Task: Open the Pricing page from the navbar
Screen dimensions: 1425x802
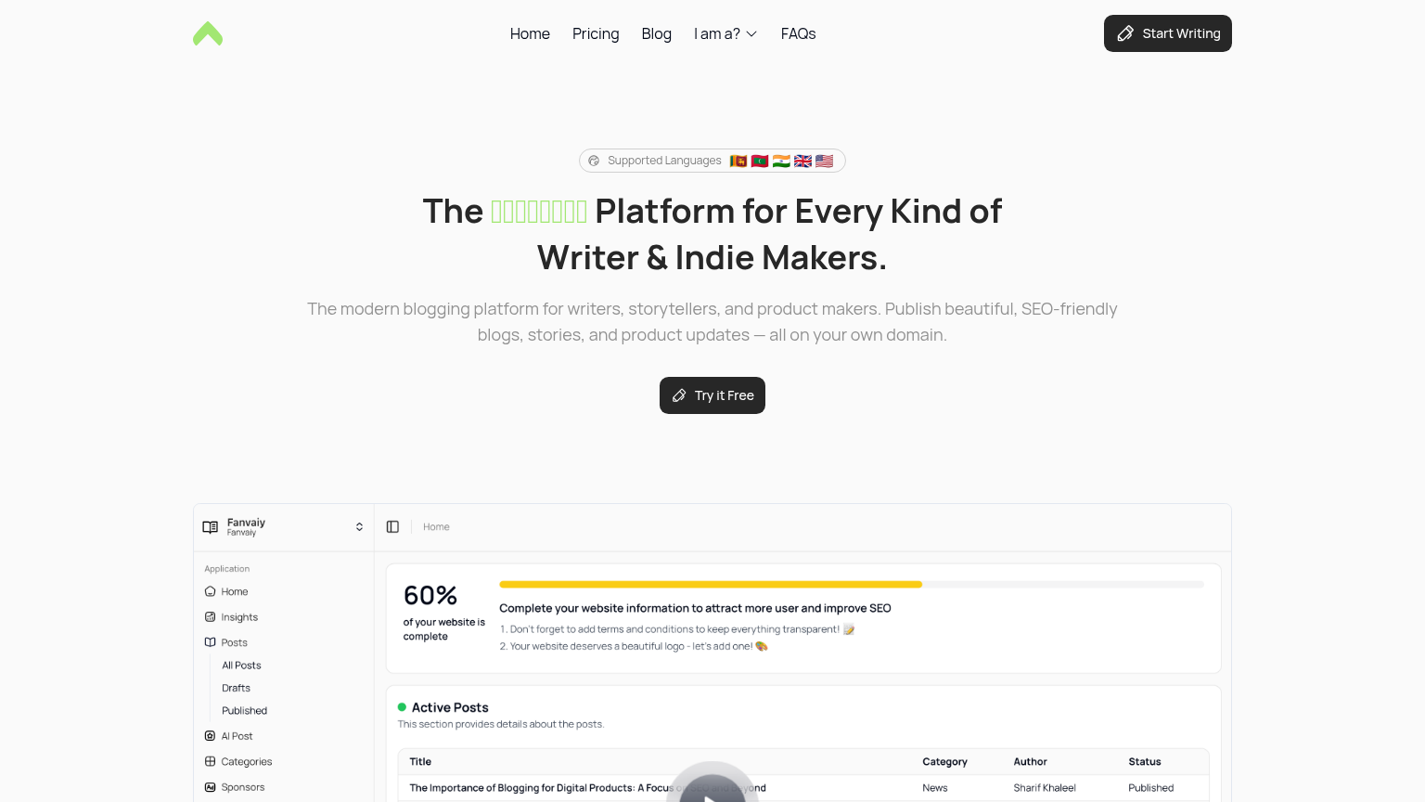Action: click(x=596, y=34)
